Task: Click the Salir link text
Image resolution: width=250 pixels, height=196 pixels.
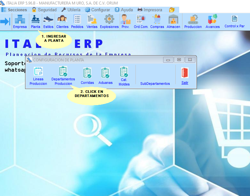Action: tap(185, 83)
